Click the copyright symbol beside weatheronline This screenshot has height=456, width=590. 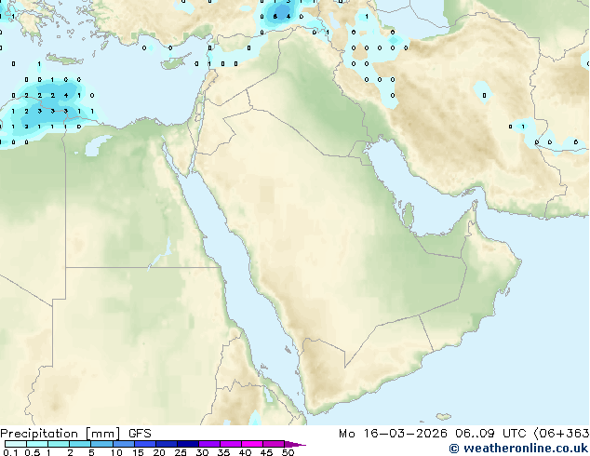tap(454, 449)
